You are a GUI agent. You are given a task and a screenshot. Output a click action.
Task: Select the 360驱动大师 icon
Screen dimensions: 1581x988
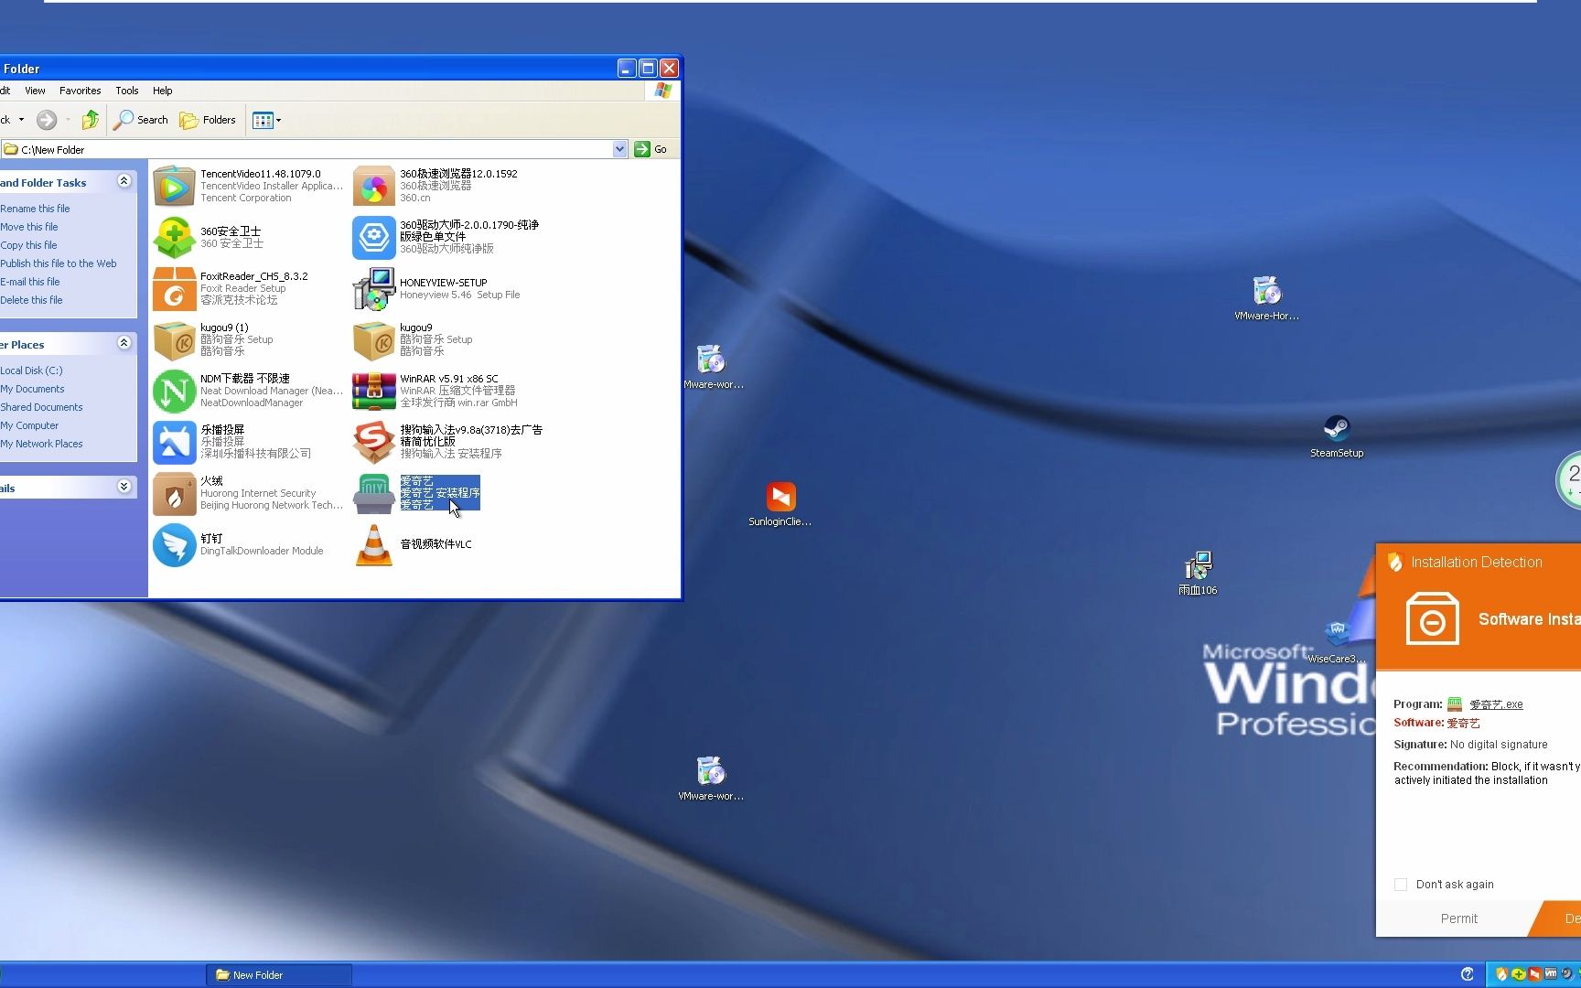click(x=373, y=238)
